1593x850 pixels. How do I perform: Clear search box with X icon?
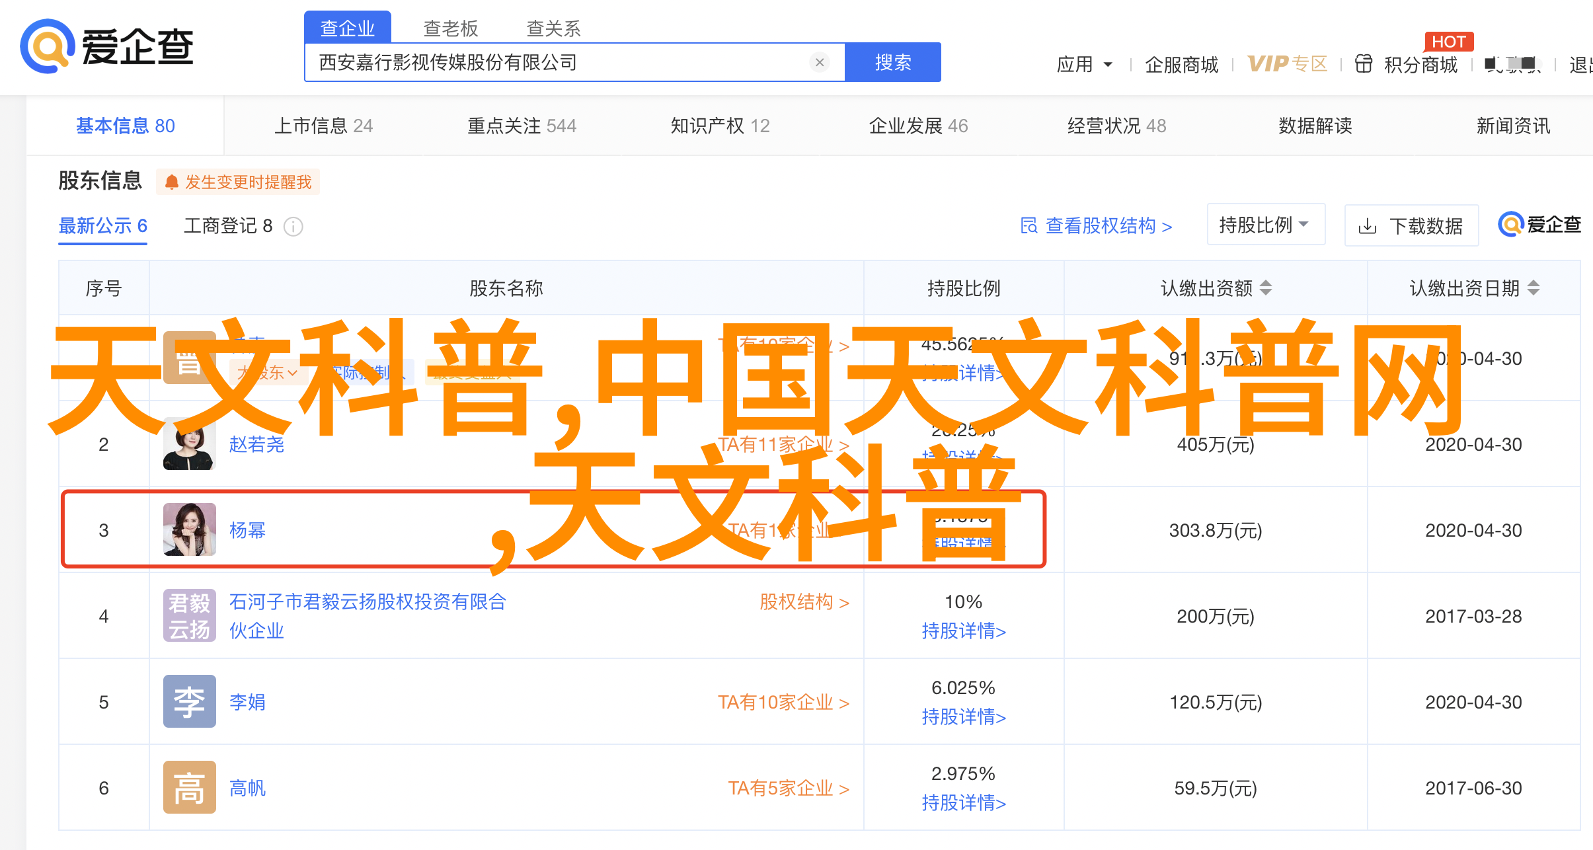(x=820, y=62)
